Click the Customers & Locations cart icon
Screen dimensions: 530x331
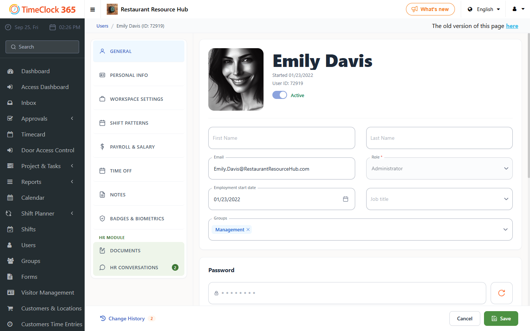tap(10, 309)
